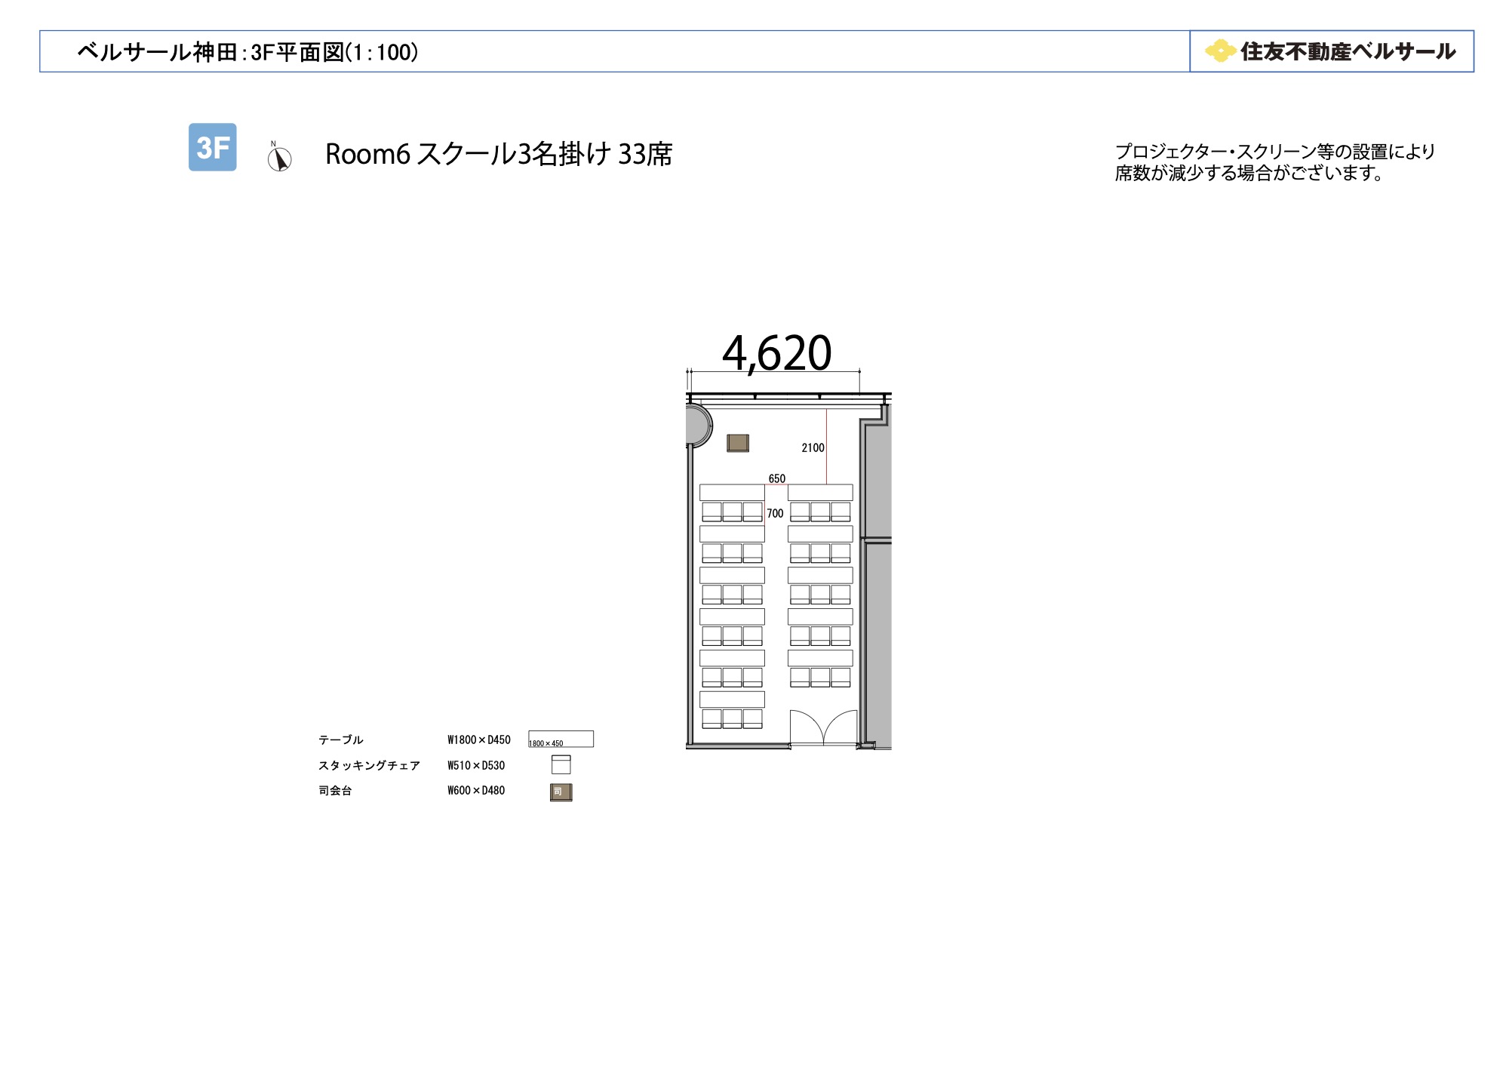The image size is (1509, 1067).
Task: Click the round column in the room corner
Action: click(699, 426)
